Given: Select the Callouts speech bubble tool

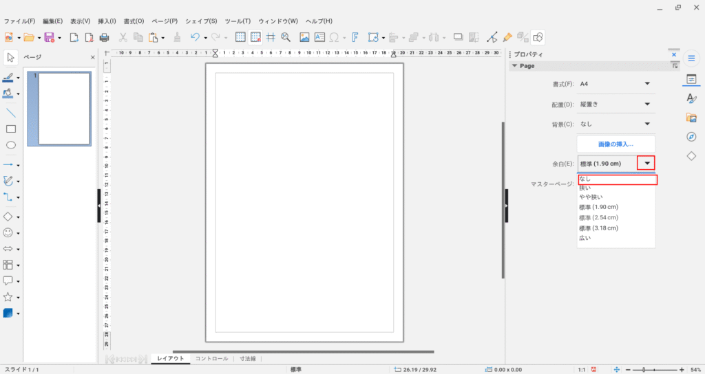Looking at the screenshot, I should pos(8,280).
